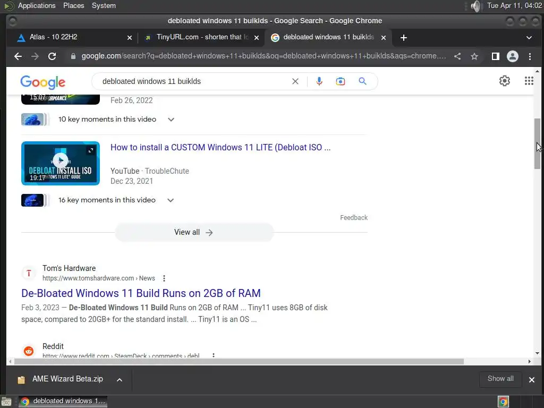Bookmark this page with the star icon

pyautogui.click(x=474, y=56)
